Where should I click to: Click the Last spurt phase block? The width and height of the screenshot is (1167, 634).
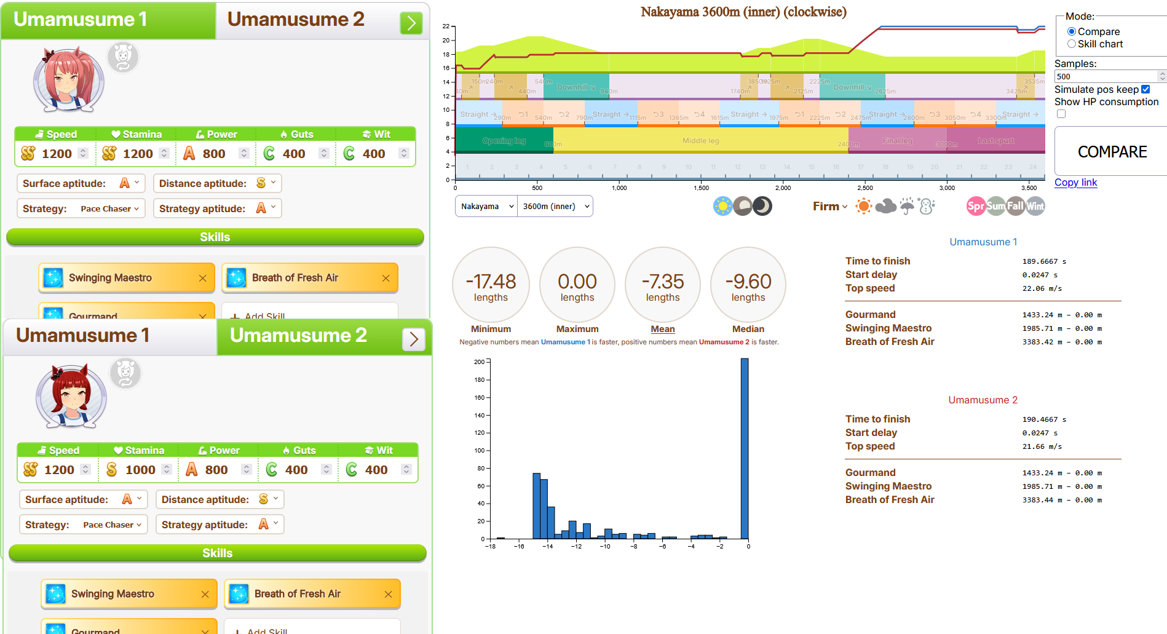point(996,141)
